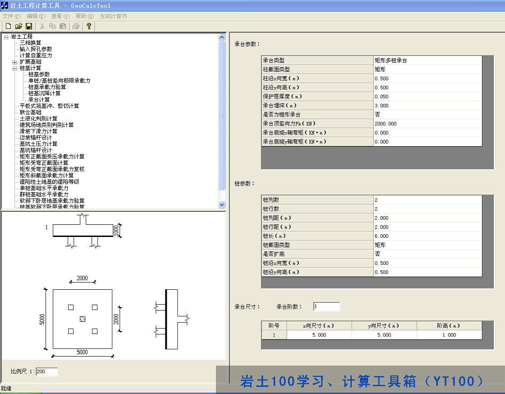The height and width of the screenshot is (394, 505).
Task: Select 单桩基础水平承载力 tree item
Action: click(x=44, y=188)
